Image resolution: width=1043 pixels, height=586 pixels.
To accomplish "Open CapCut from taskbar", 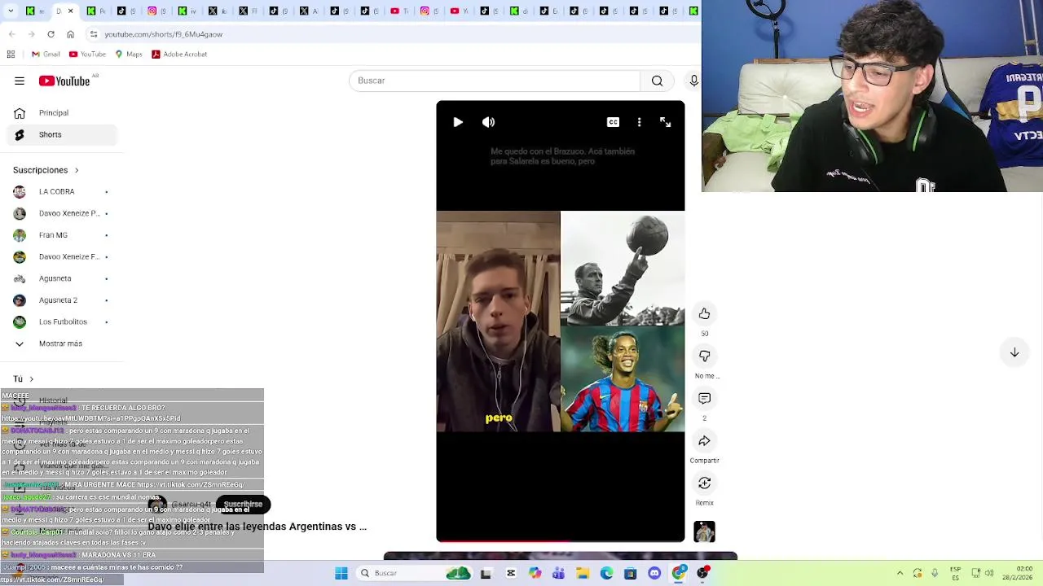I will [511, 573].
